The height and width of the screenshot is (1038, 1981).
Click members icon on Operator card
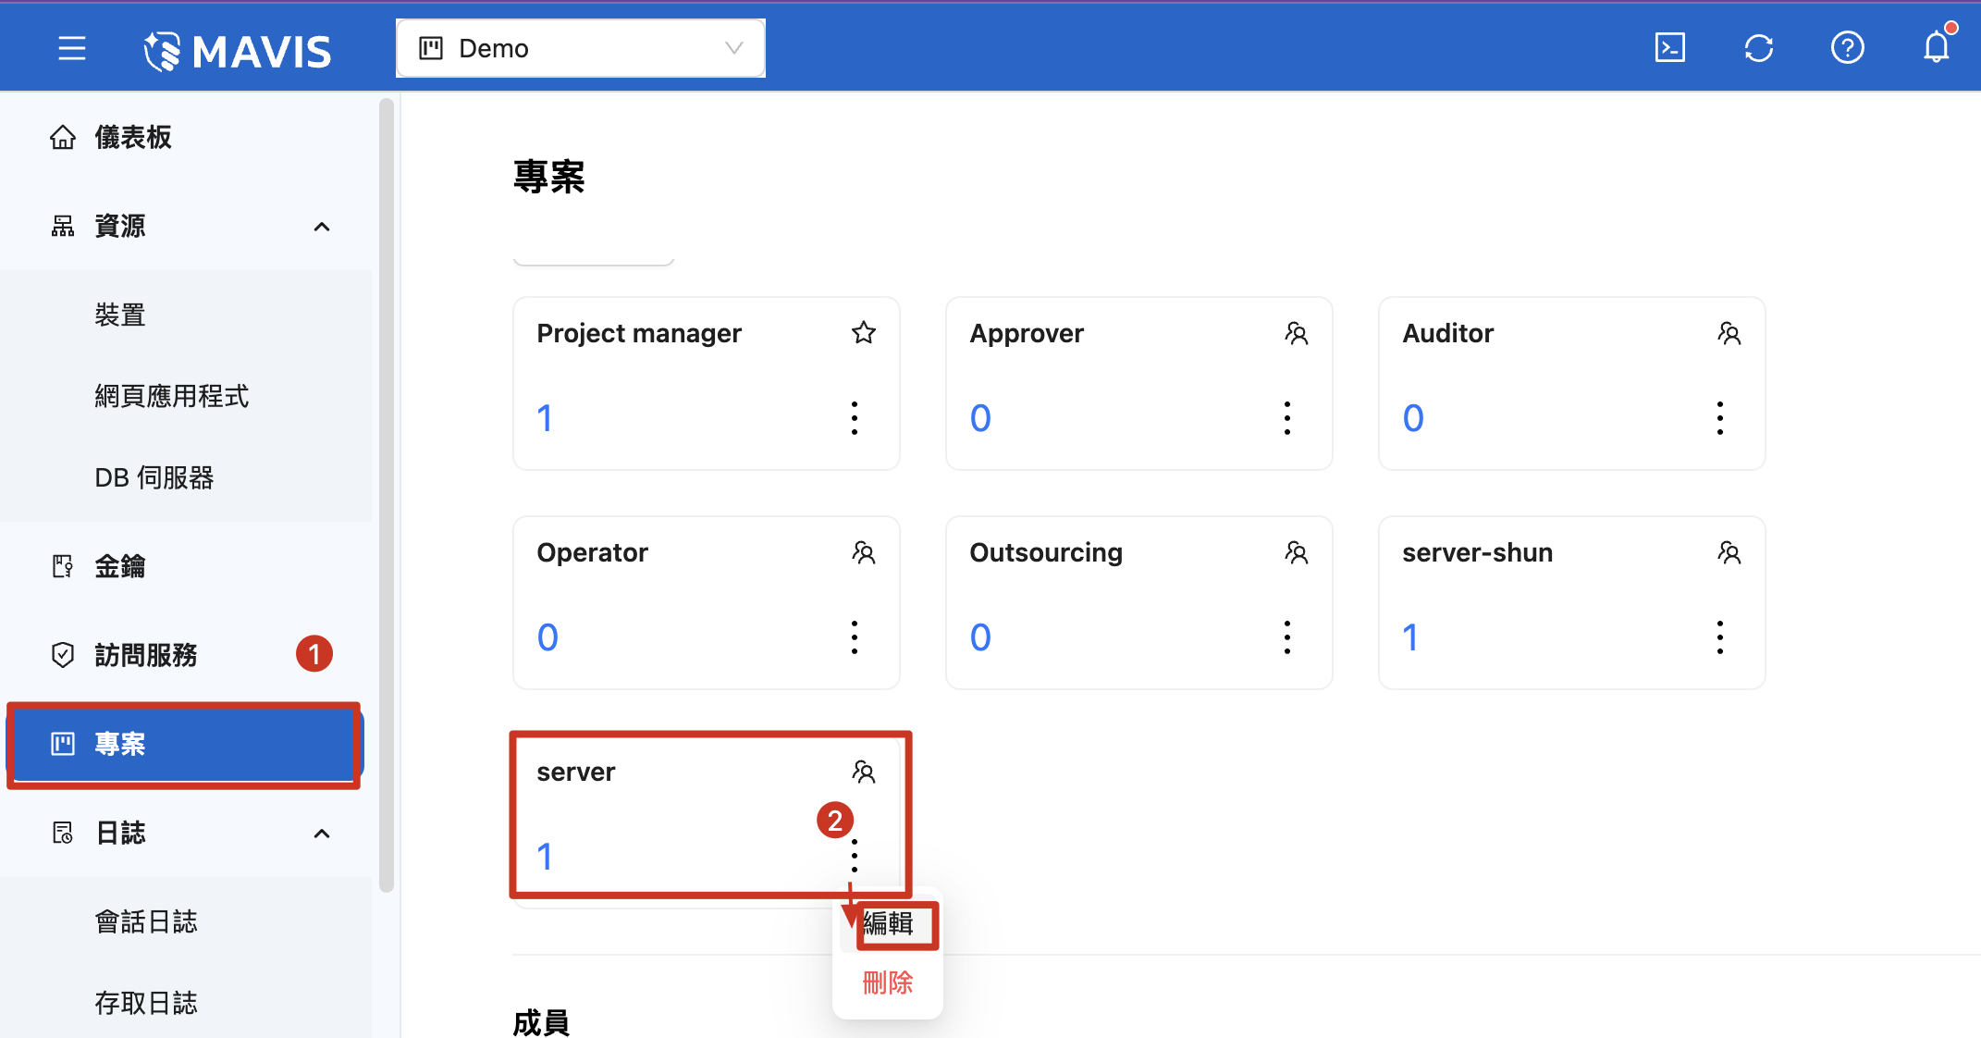tap(863, 552)
